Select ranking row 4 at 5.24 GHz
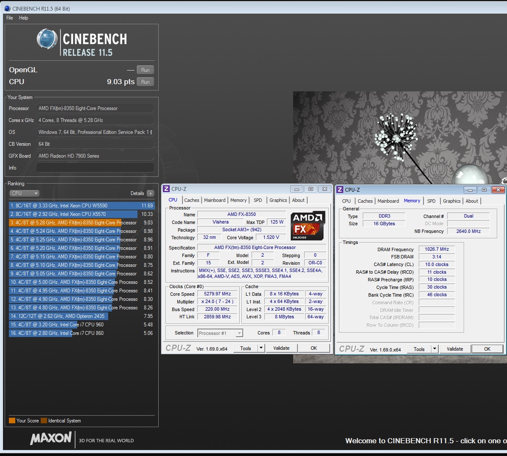The height and width of the screenshot is (456, 507). 81,231
